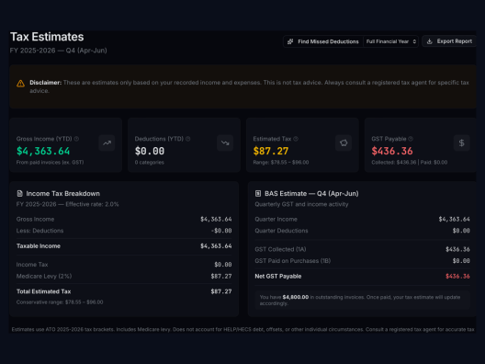
Task: Click 'From paid invoices (ex. GST)' text
Action: [x=51, y=163]
